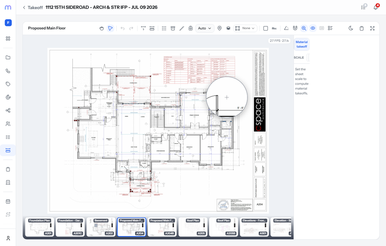Toggle the zoom magnifier loupe
This screenshot has height=246, width=386.
pos(304,28)
